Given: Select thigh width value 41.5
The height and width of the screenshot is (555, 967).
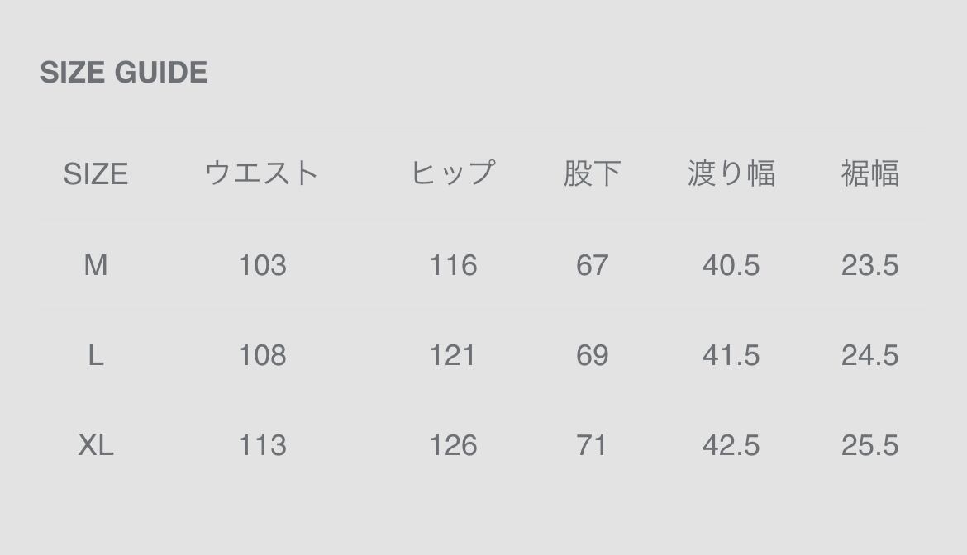Looking at the screenshot, I should (x=731, y=355).
